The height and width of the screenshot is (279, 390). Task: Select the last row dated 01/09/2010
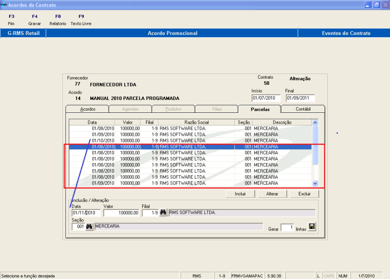[x=190, y=183]
